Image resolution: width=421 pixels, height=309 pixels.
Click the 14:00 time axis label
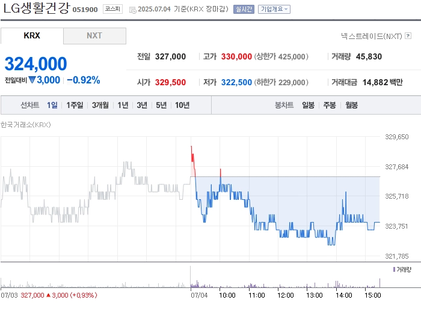[343, 295]
